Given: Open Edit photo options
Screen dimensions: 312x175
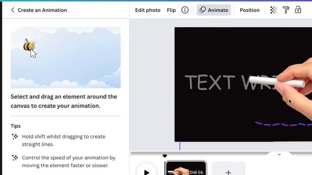Looking at the screenshot, I should pos(148,10).
